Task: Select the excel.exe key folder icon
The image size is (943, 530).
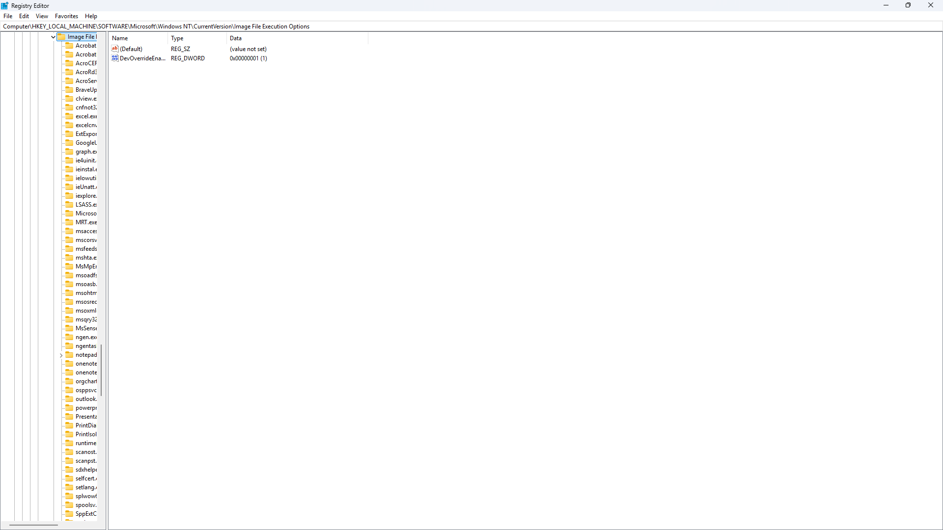Action: tap(69, 116)
